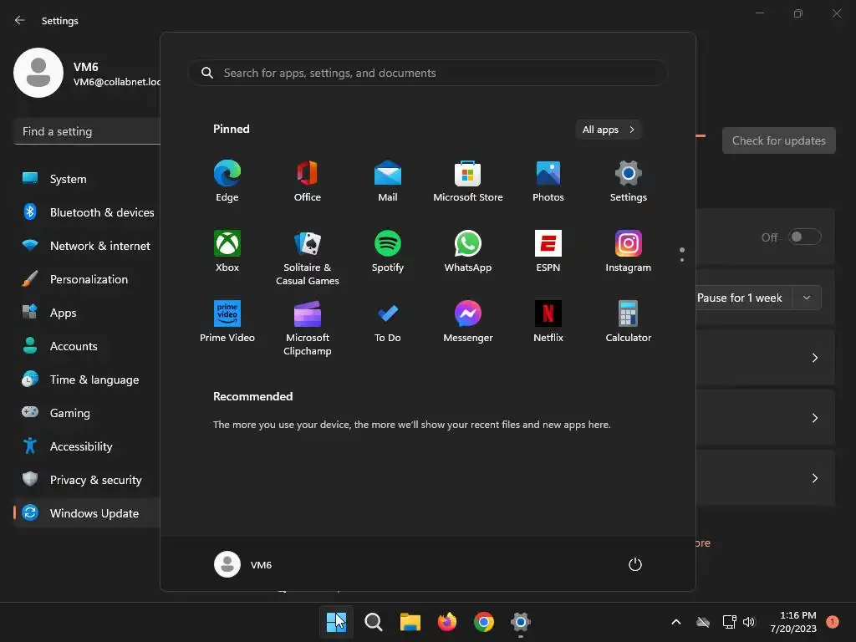Viewport: 856px width, 642px height.
Task: Open network status in system tray
Action: click(729, 622)
